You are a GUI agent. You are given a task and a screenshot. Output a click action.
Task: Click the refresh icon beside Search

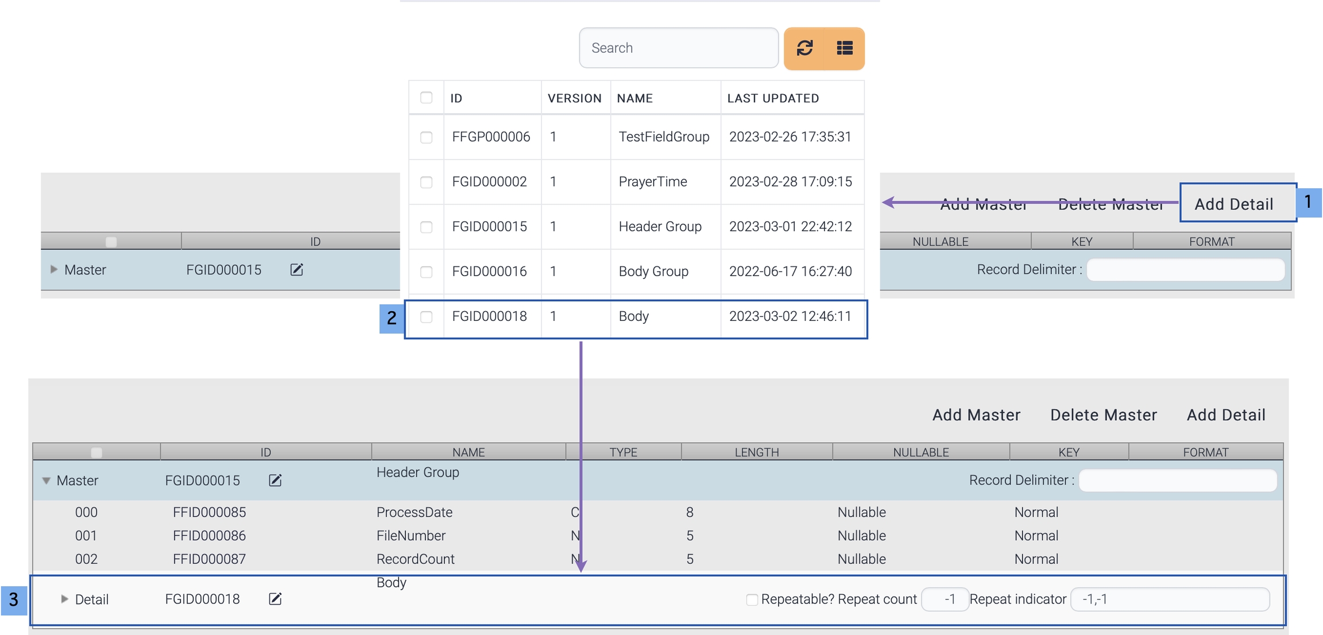click(804, 48)
